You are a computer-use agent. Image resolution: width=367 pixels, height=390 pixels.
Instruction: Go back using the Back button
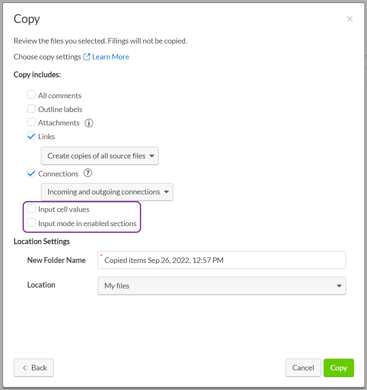click(x=33, y=368)
